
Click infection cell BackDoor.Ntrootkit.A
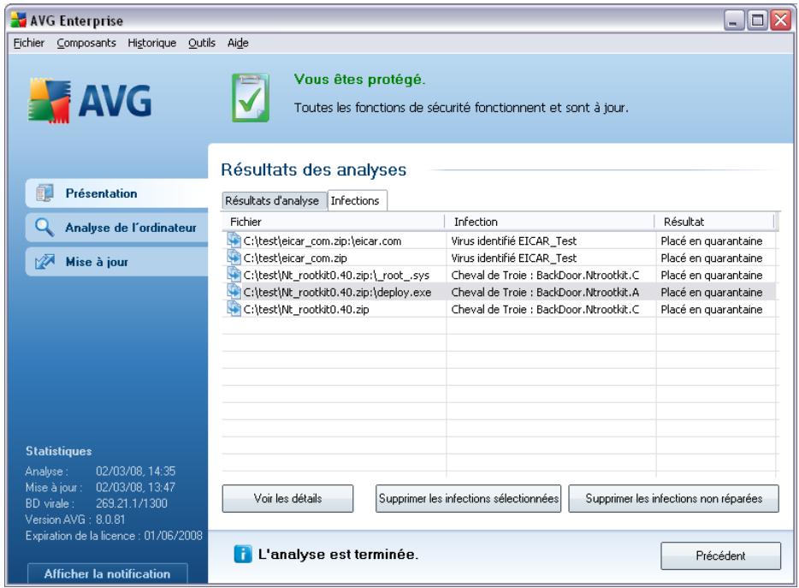pos(545,292)
